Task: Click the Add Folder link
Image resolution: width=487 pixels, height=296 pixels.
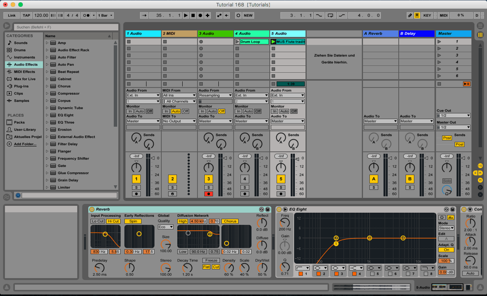Action: (x=25, y=144)
